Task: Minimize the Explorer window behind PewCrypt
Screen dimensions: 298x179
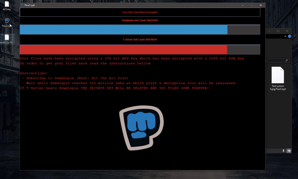Action: (269, 31)
